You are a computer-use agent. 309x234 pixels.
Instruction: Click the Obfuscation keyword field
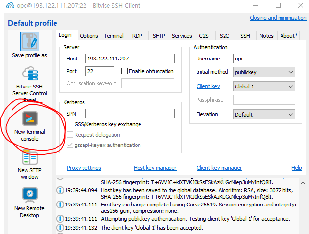(148, 83)
